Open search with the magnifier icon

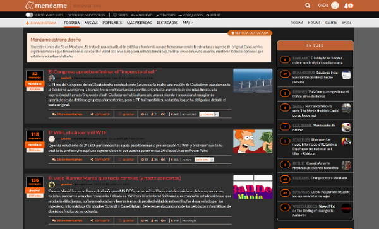pos(308,5)
